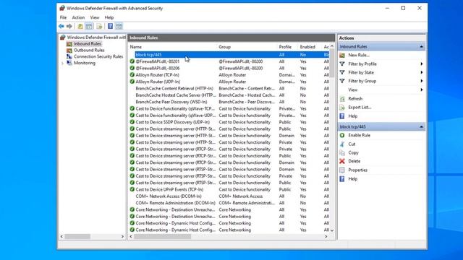The width and height of the screenshot is (463, 260).
Task: Select Cast to Device SSDP Discovery (UDP-In) rule
Action: click(229, 122)
